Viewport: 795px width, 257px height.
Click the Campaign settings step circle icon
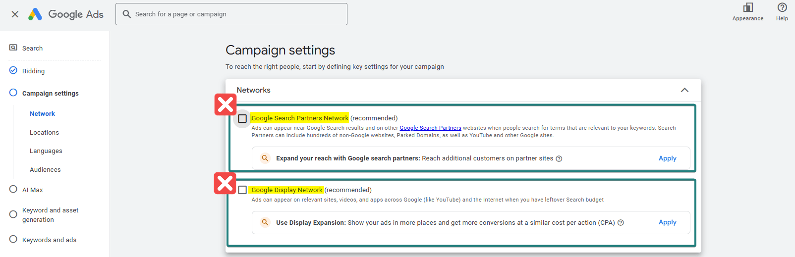[x=13, y=93]
